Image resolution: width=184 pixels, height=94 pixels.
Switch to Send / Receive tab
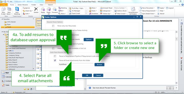(x=23, y=5)
